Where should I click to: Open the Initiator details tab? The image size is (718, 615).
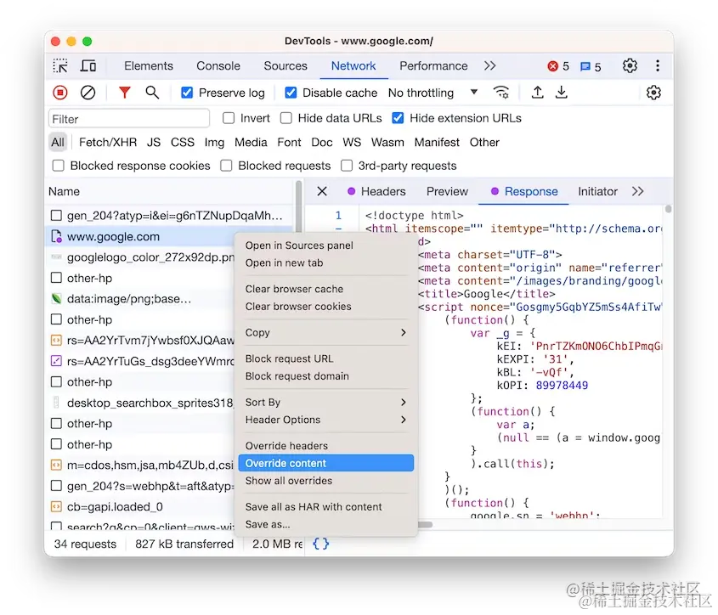pos(597,191)
